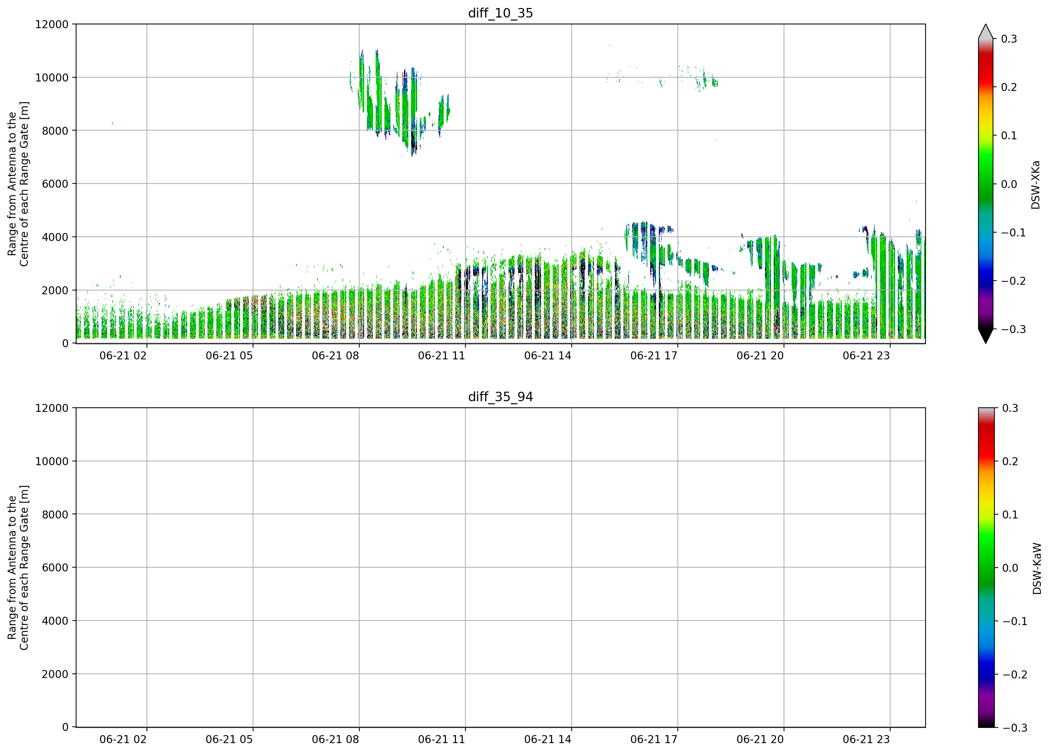
Task: Click the 10000 y-axis tick in top plot
Action: pyautogui.click(x=52, y=78)
